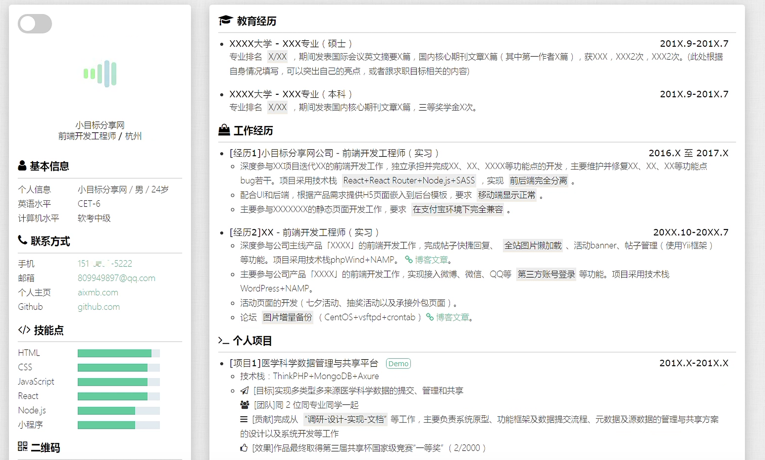765x460 pixels.
Task: Click the 软考中级 value
Action: coord(94,218)
